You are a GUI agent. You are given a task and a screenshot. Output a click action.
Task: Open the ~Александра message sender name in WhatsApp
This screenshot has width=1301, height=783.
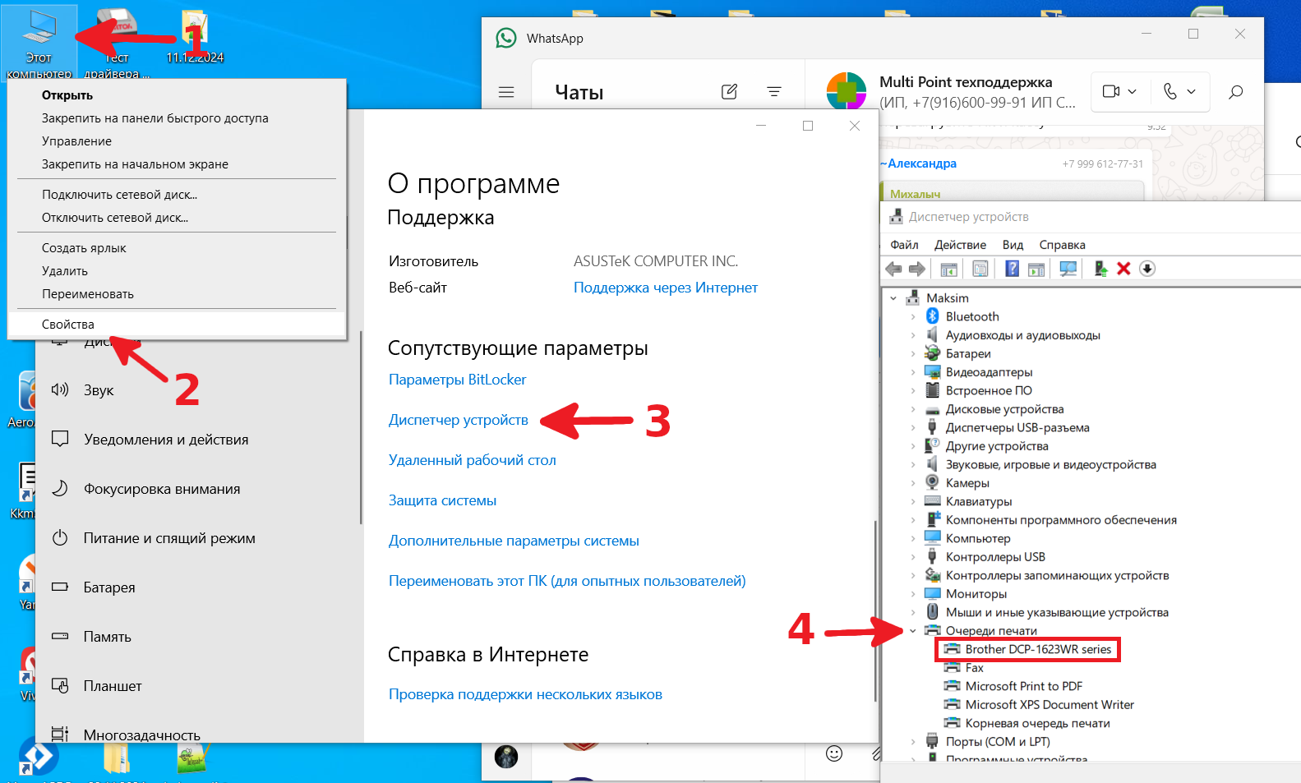[918, 164]
